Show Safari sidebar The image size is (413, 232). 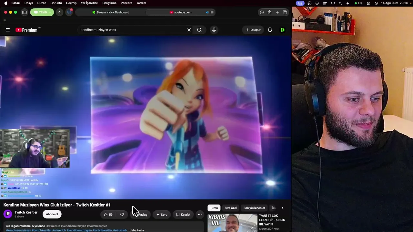click(24, 12)
